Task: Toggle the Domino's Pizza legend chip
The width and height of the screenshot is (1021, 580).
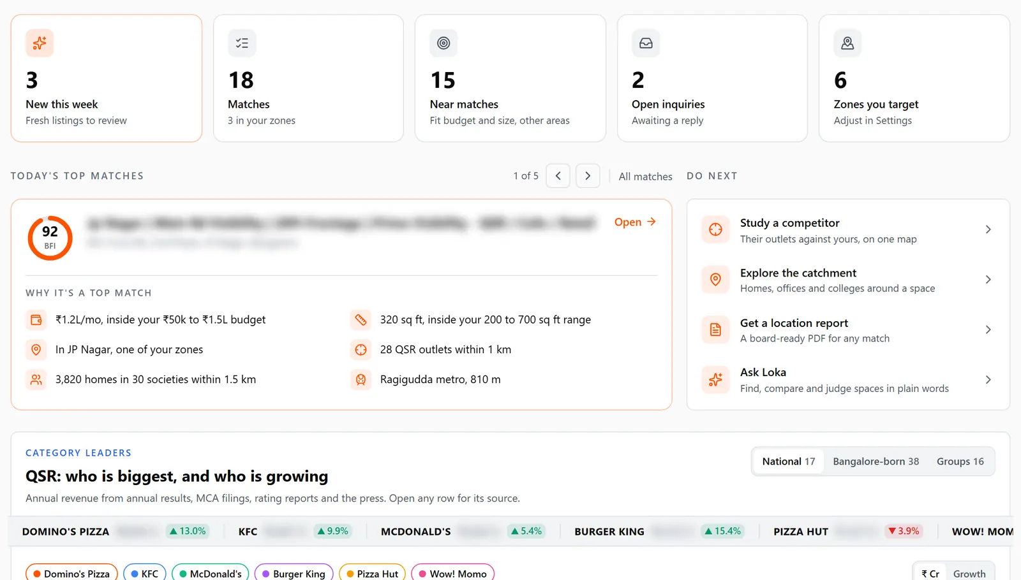Action: [x=71, y=574]
